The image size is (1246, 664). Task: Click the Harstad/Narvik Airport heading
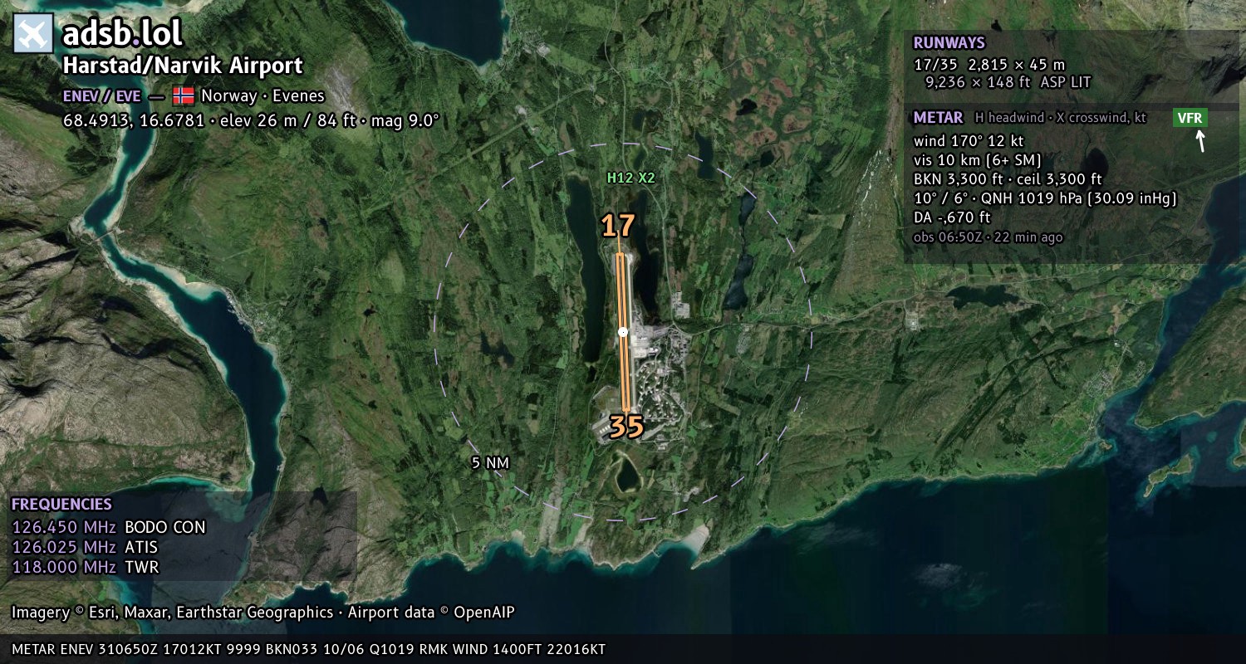183,66
